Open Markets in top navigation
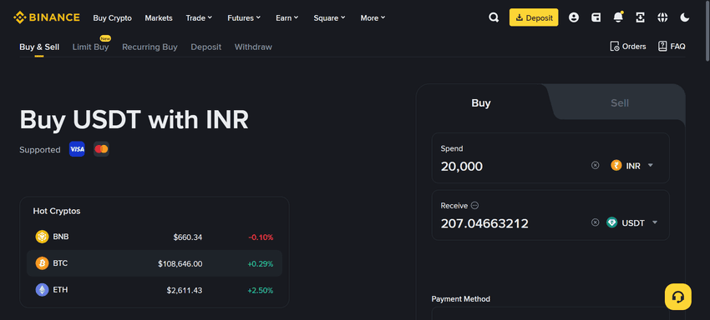 [x=159, y=18]
